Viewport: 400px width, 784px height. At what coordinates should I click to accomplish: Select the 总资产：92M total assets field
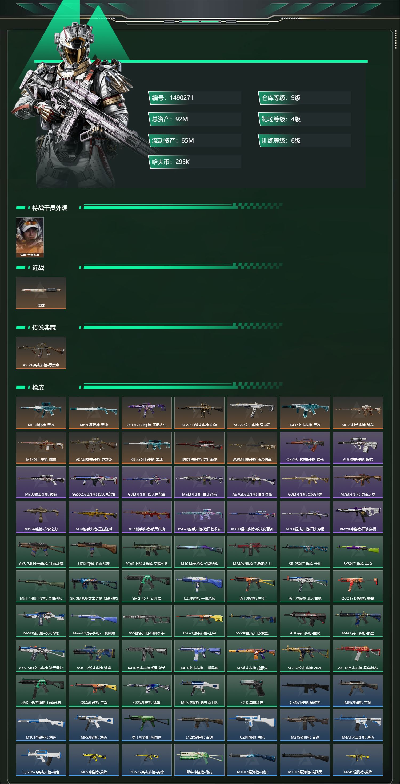[194, 119]
